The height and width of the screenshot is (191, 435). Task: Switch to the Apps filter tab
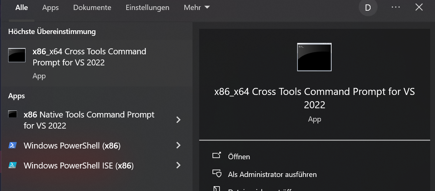[50, 8]
